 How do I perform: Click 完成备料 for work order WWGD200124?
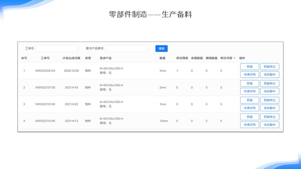tap(269, 75)
